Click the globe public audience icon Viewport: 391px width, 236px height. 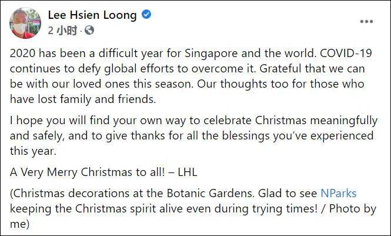89,29
